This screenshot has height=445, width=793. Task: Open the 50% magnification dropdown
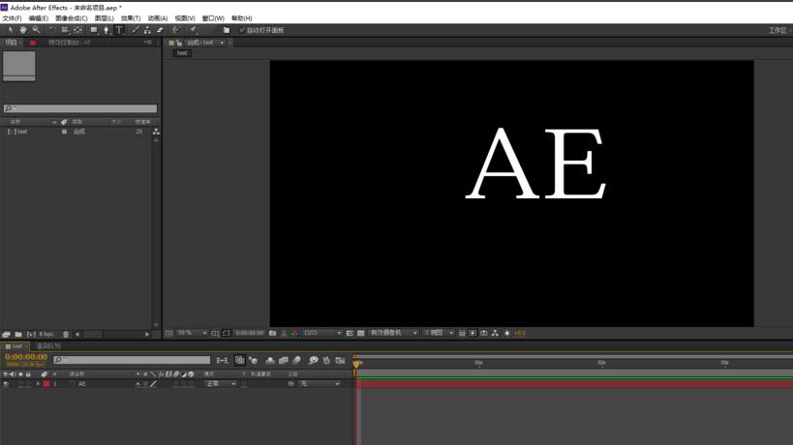[x=192, y=334]
